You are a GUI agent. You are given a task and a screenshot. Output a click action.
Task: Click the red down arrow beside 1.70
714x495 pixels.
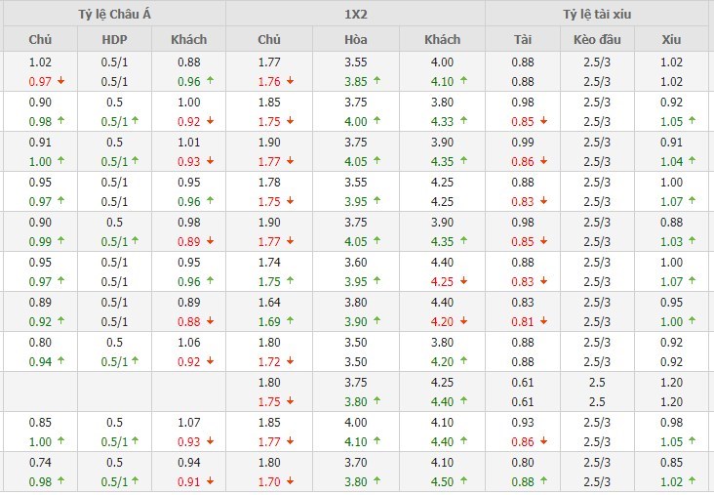click(x=289, y=481)
